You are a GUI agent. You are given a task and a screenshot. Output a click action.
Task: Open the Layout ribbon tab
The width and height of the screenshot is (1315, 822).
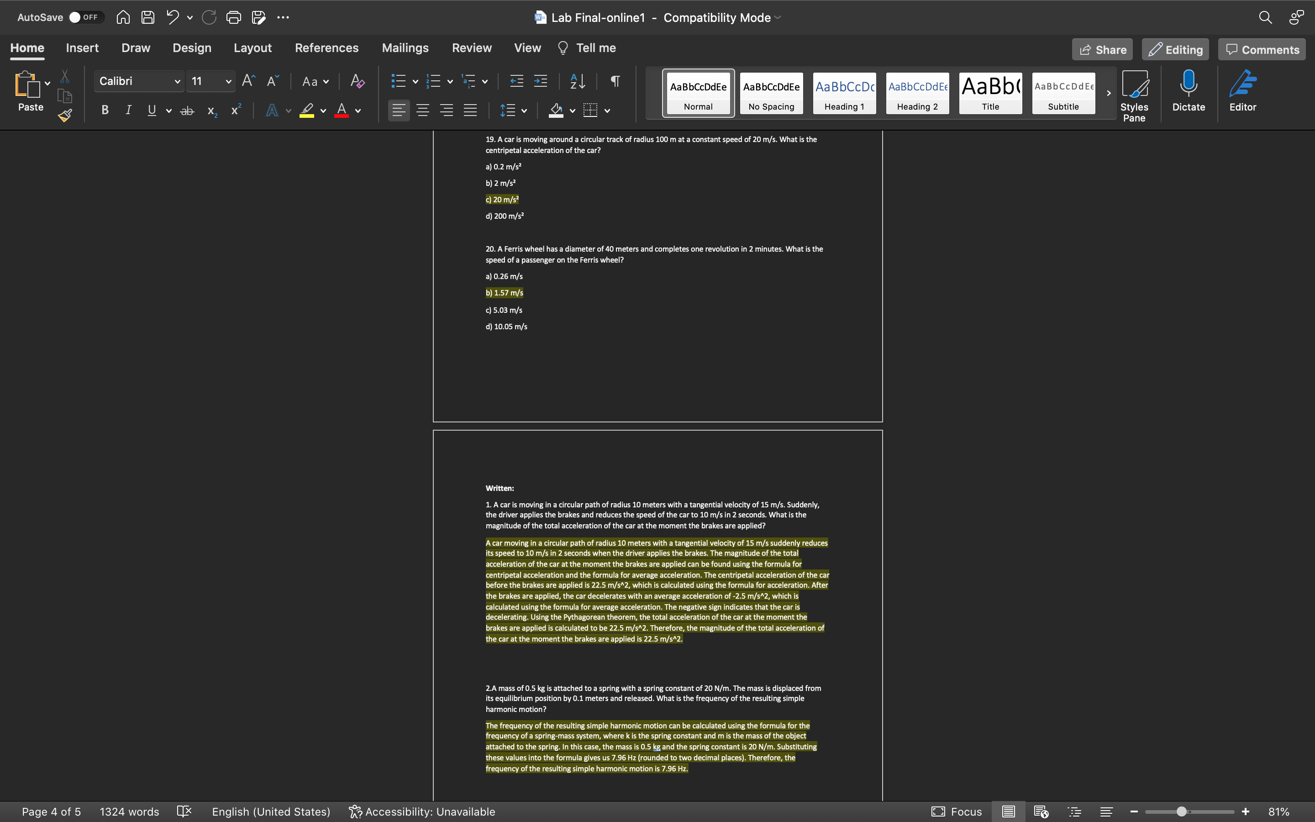tap(252, 48)
